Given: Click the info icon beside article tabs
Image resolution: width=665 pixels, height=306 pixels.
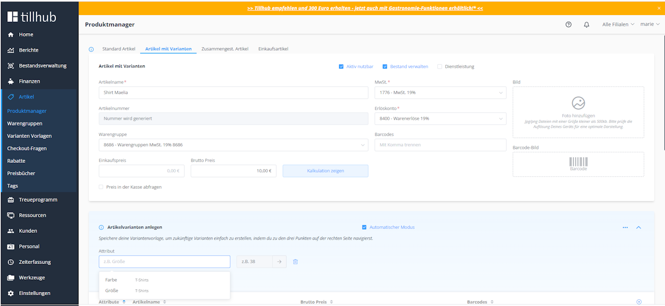Looking at the screenshot, I should [91, 49].
